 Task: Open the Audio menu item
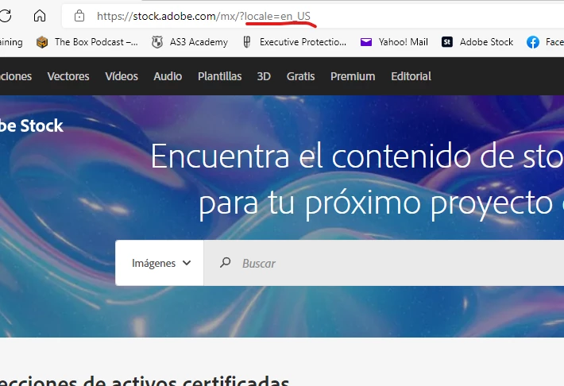(x=168, y=76)
